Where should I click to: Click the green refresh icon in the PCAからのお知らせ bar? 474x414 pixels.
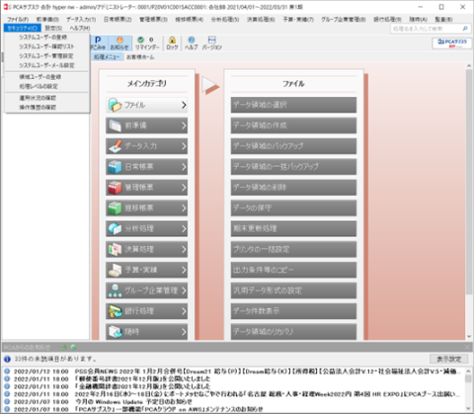click(64, 347)
